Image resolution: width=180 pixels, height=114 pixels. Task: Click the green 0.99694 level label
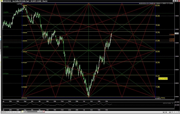(6, 57)
